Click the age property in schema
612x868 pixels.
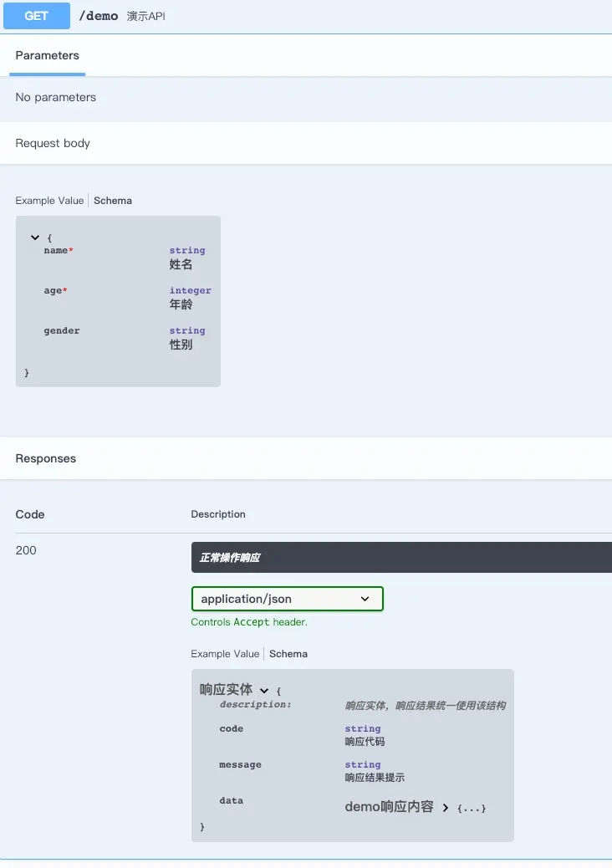54,290
